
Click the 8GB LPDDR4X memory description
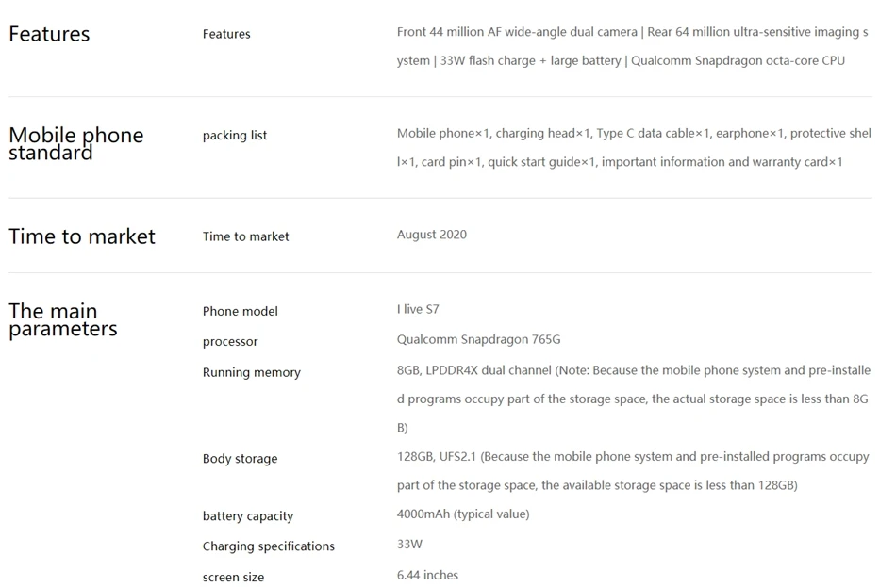(632, 399)
